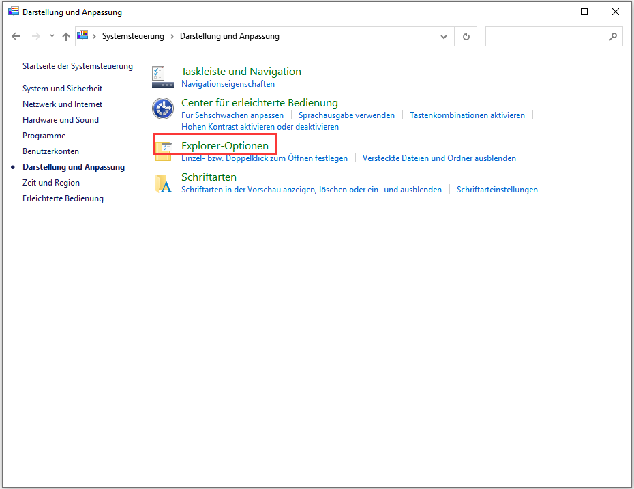This screenshot has width=634, height=489.
Task: Open Benutzerkonten category
Action: click(50, 151)
